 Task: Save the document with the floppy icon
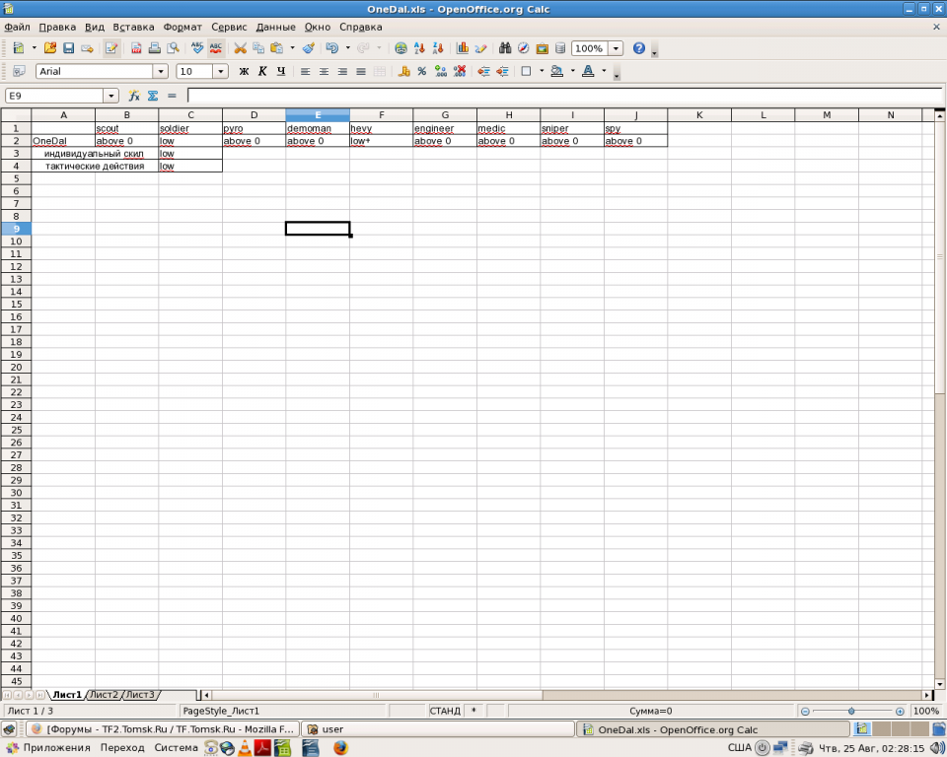(x=68, y=48)
